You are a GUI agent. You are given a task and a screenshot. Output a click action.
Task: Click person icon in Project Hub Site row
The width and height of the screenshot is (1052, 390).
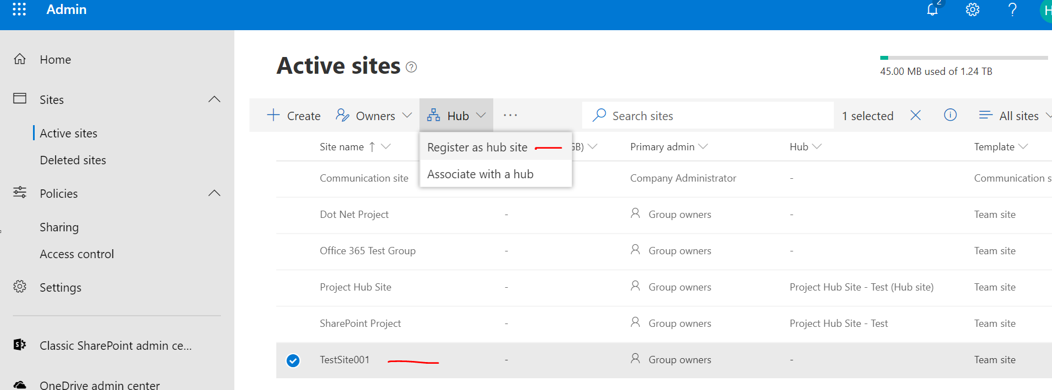tap(635, 286)
